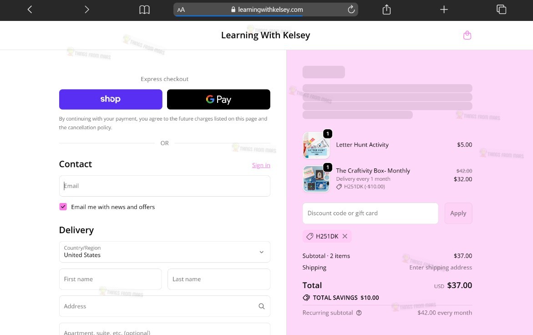
Task: Focus the Email input field
Action: click(164, 186)
